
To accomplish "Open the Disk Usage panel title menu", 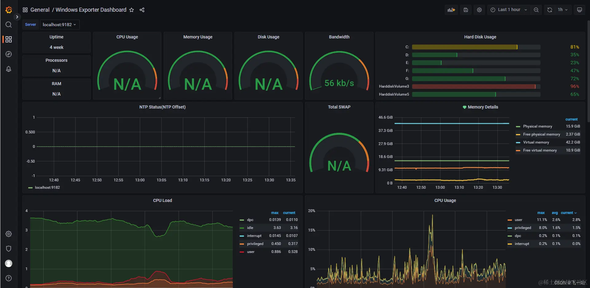I will [x=269, y=37].
